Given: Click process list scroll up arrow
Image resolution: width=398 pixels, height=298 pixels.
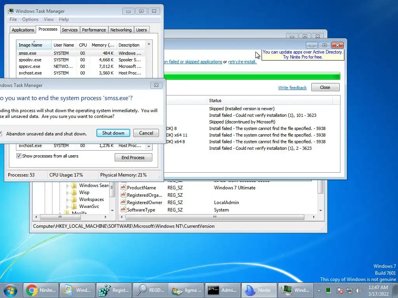Looking at the screenshot, I should click(149, 44).
